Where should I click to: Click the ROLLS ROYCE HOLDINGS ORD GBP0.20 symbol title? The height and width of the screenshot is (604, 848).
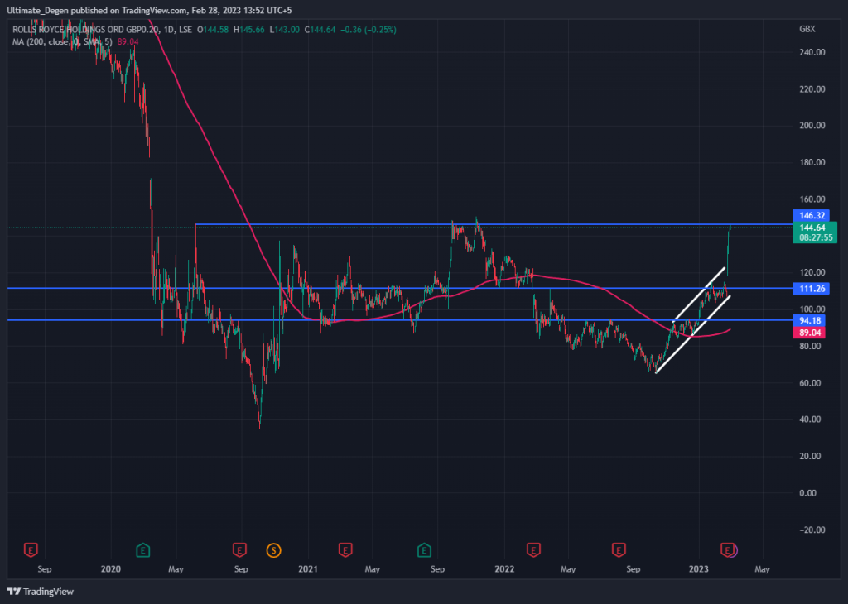86,30
